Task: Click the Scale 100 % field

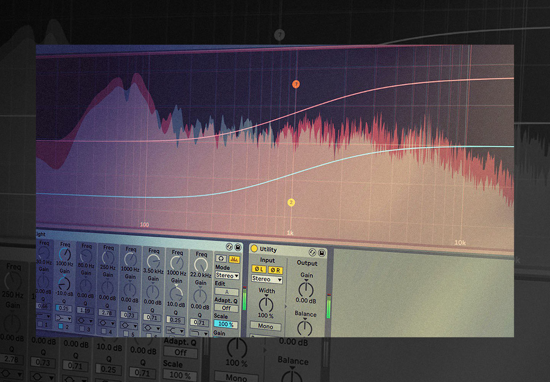Action: pyautogui.click(x=226, y=324)
